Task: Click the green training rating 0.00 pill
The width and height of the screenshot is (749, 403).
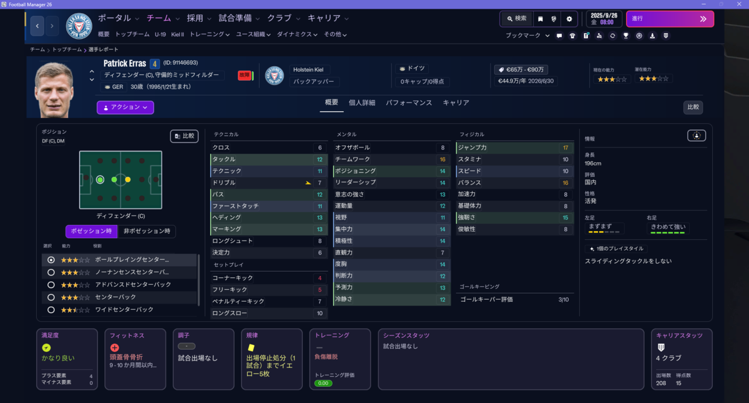Action: click(323, 383)
